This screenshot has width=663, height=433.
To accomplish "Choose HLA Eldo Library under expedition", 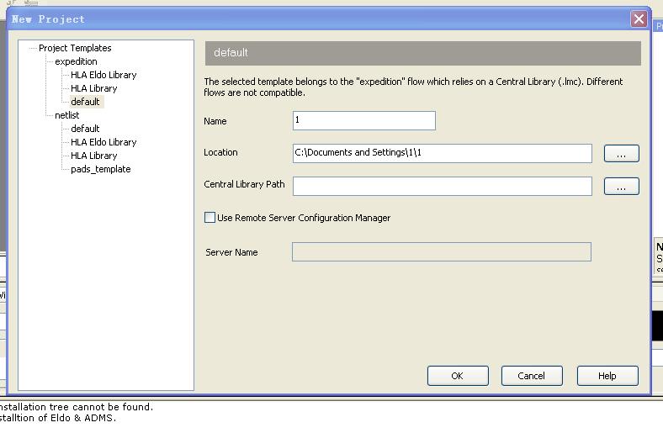I will tap(103, 75).
